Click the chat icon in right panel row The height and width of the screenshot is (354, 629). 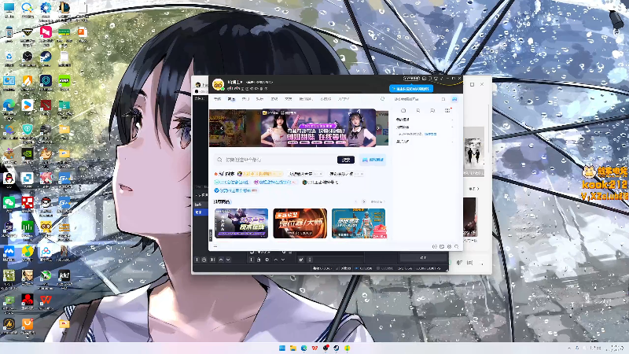pyautogui.click(x=432, y=110)
